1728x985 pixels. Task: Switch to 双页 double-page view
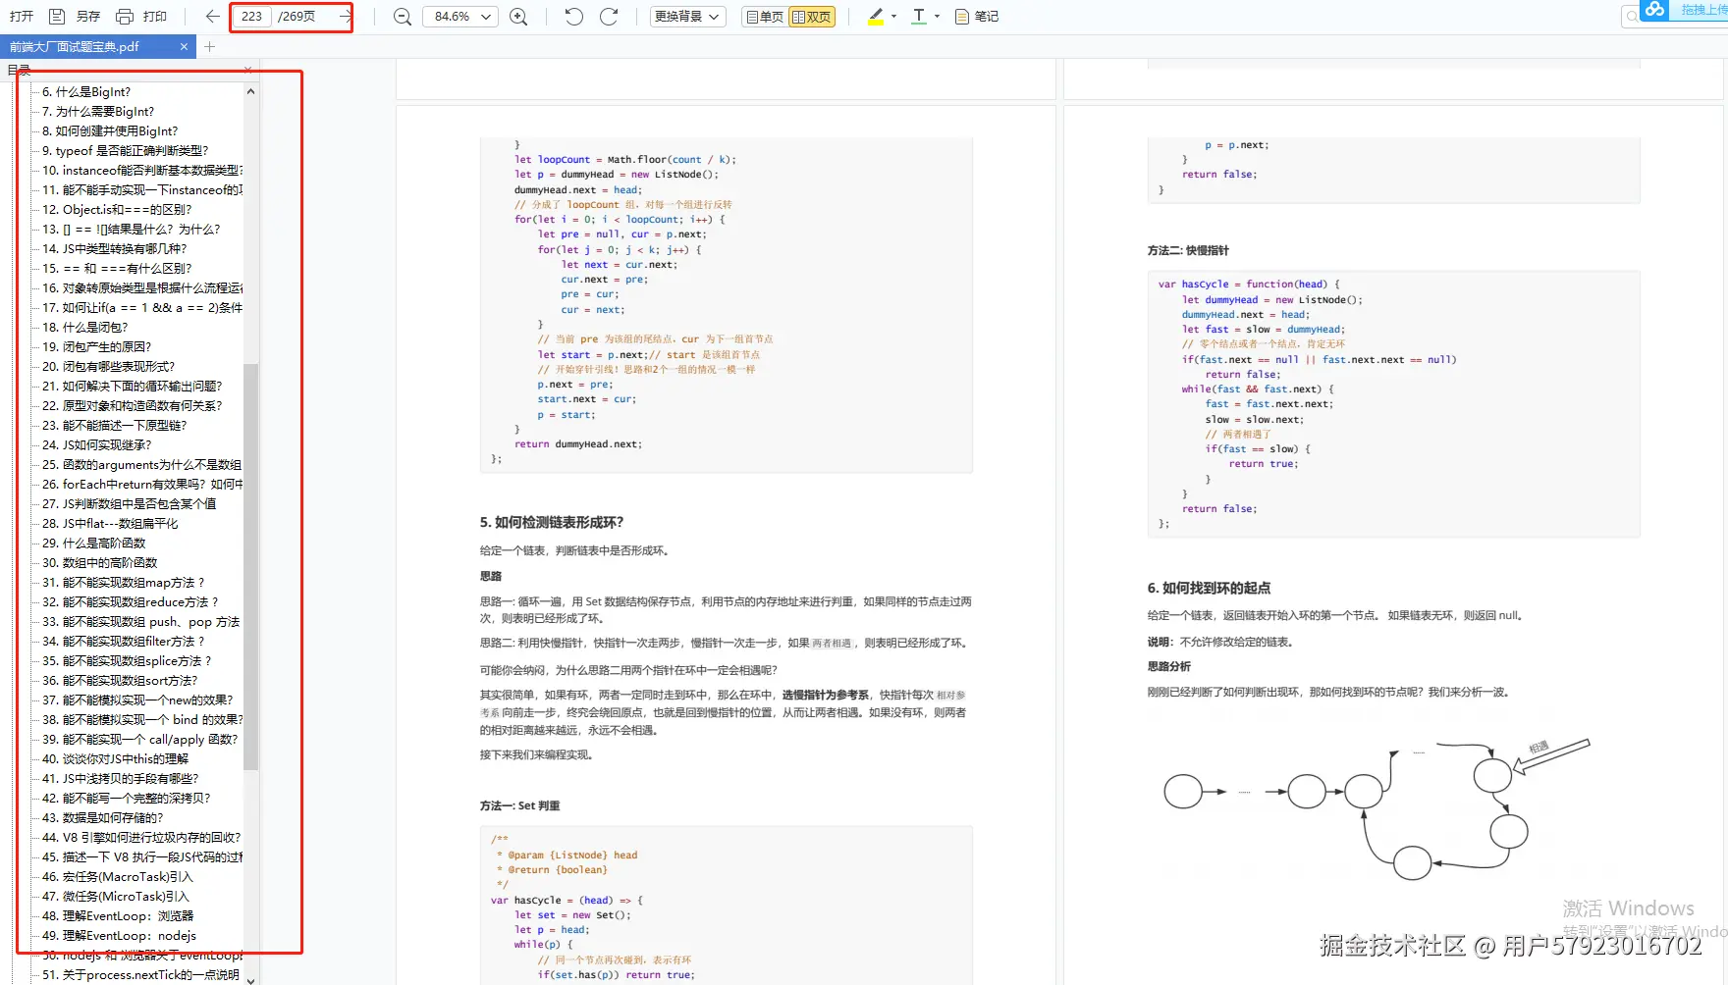(x=812, y=17)
